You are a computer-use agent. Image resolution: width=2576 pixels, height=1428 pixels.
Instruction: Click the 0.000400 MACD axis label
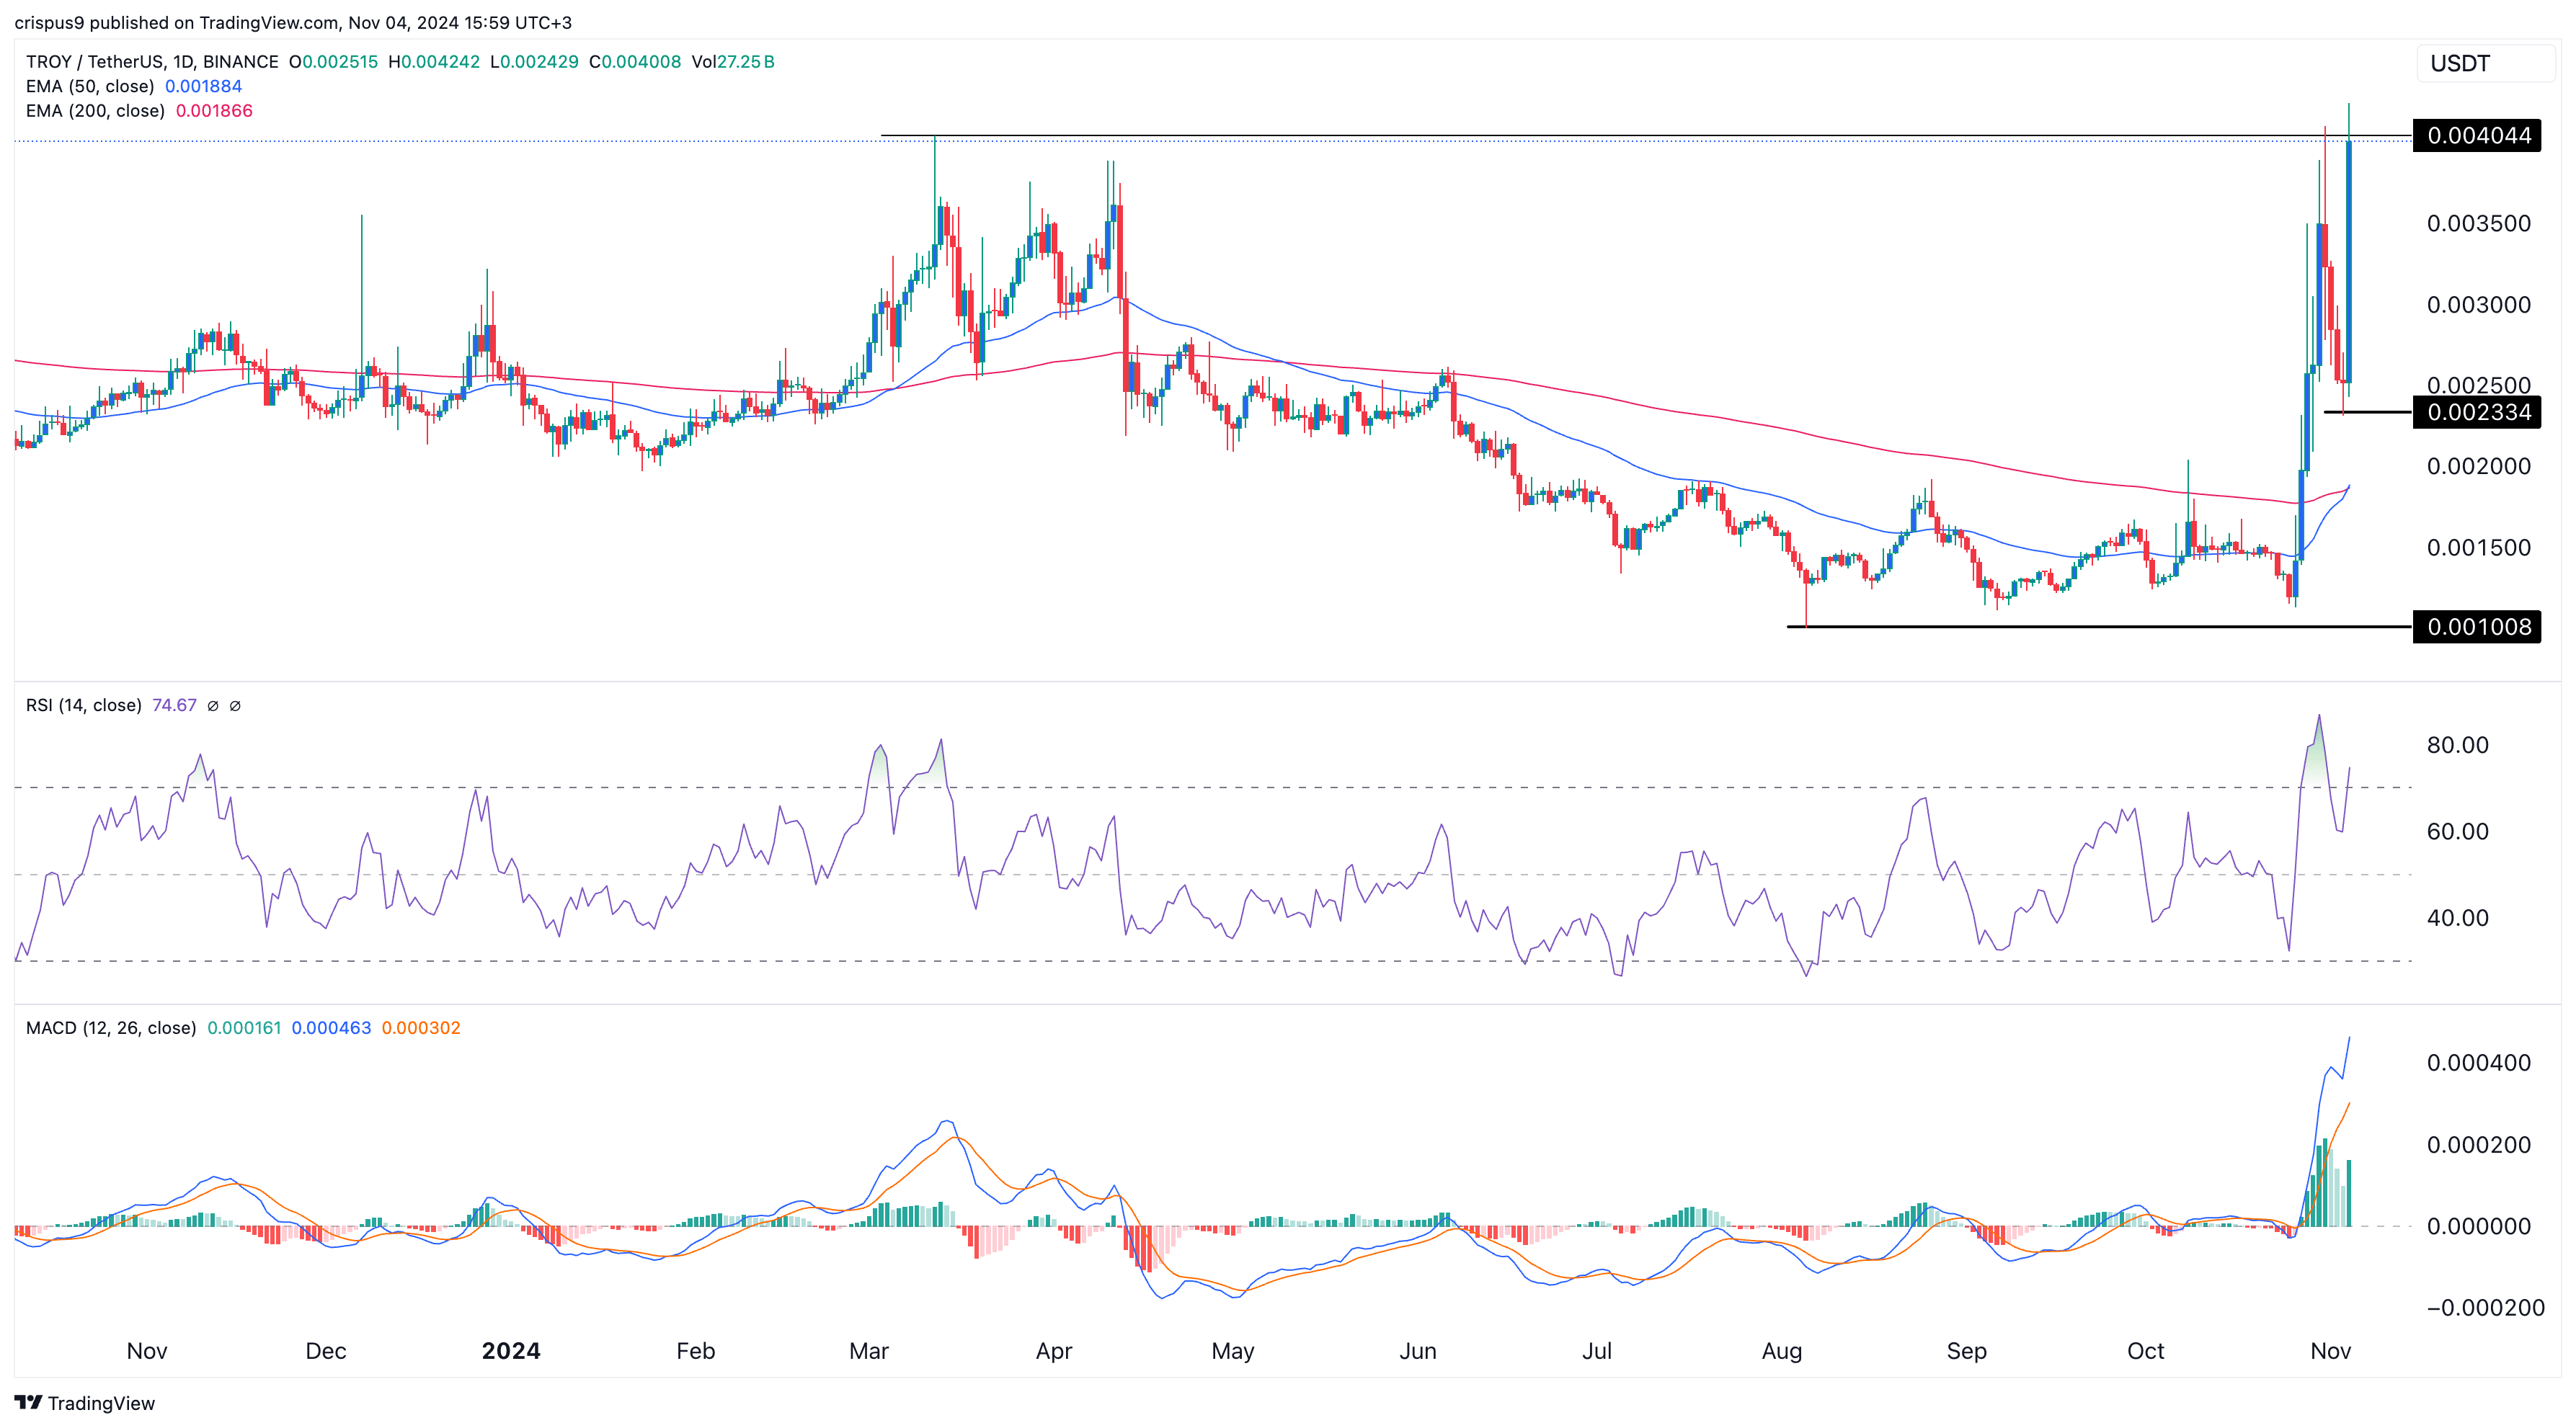click(2479, 1062)
